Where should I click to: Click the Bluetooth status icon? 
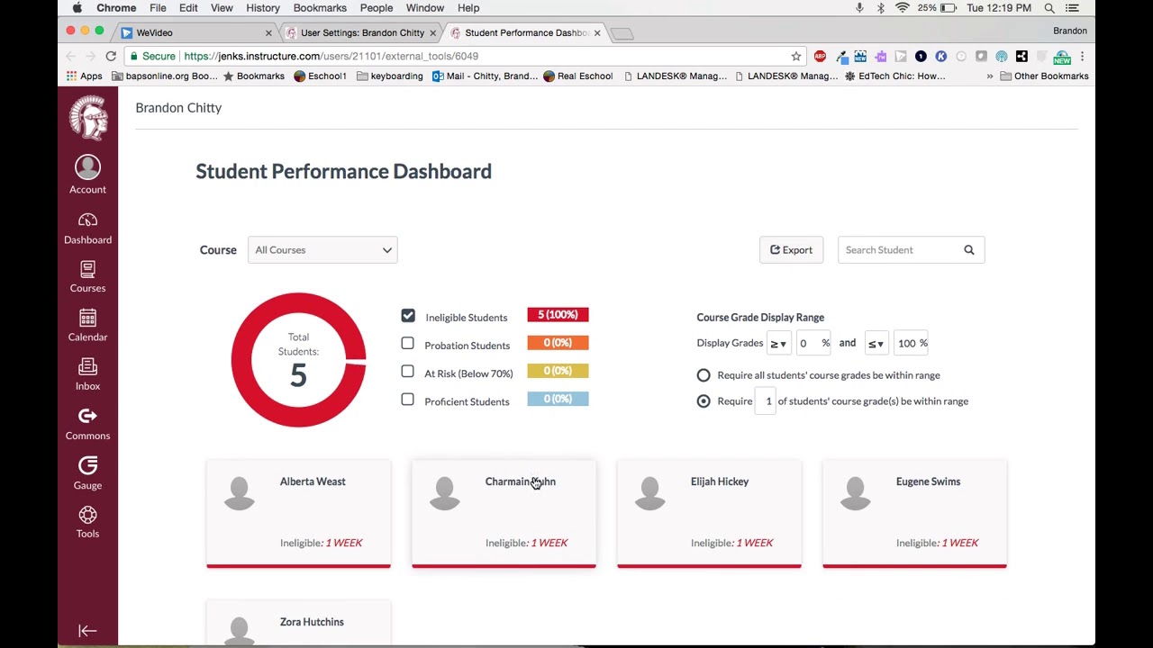[x=880, y=8]
